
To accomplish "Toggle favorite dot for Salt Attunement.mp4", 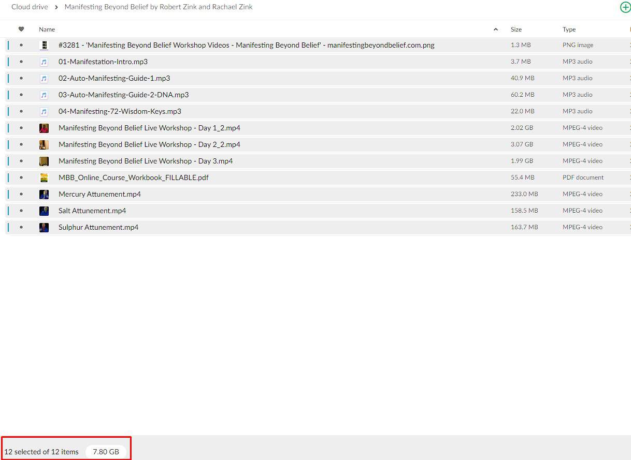I will coord(21,211).
